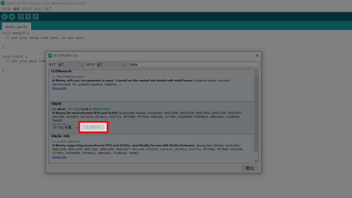Click the Upload arrow toolbar icon
Image resolution: width=352 pixels, height=198 pixels.
click(x=12, y=17)
